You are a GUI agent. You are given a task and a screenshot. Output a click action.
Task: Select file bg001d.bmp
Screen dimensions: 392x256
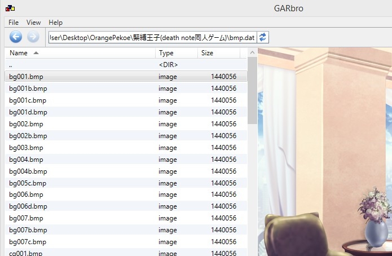(126, 112)
